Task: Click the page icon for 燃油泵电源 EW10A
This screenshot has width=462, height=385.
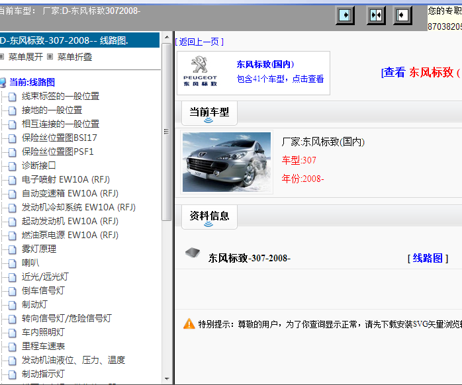Action: pos(12,235)
